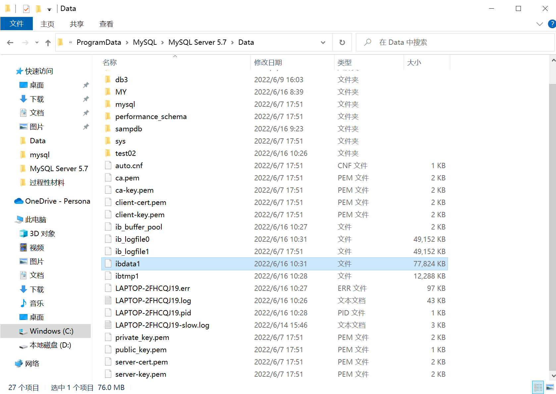Select the test02 folder icon
The image size is (556, 394).
coord(108,153)
